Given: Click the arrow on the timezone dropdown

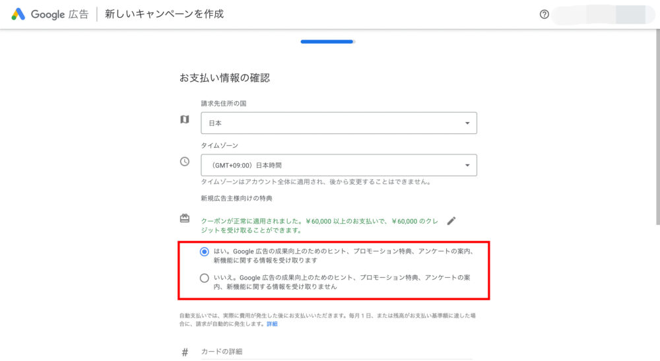Looking at the screenshot, I should tap(467, 165).
